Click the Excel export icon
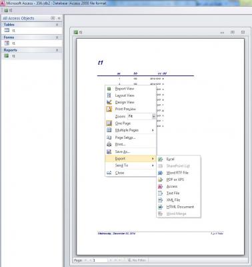Screen dimensions: 252x267 tap(160, 159)
